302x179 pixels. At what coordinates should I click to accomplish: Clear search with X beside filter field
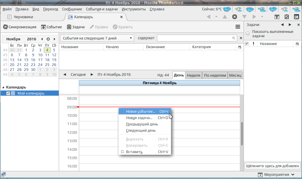[241, 38]
